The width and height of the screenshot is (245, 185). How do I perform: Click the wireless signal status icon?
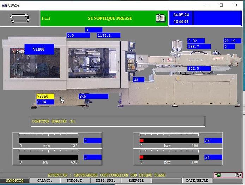[238, 175]
